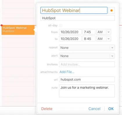This screenshot has width=122, height=115.
Task: Click the HubSpot Webinar event title field
Action: [x=74, y=10]
